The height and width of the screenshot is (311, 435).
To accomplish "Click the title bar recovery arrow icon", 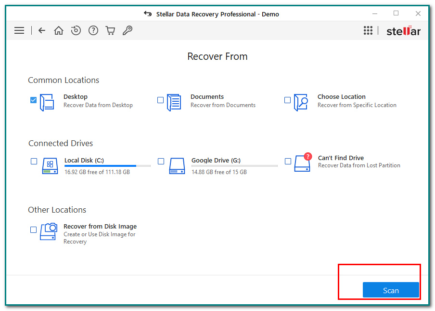I will [x=148, y=14].
